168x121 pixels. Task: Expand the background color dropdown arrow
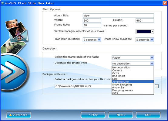pos(153,32)
